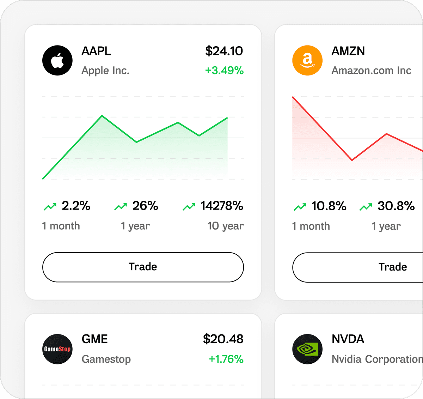Click the GameStop logo icon

pyautogui.click(x=57, y=349)
